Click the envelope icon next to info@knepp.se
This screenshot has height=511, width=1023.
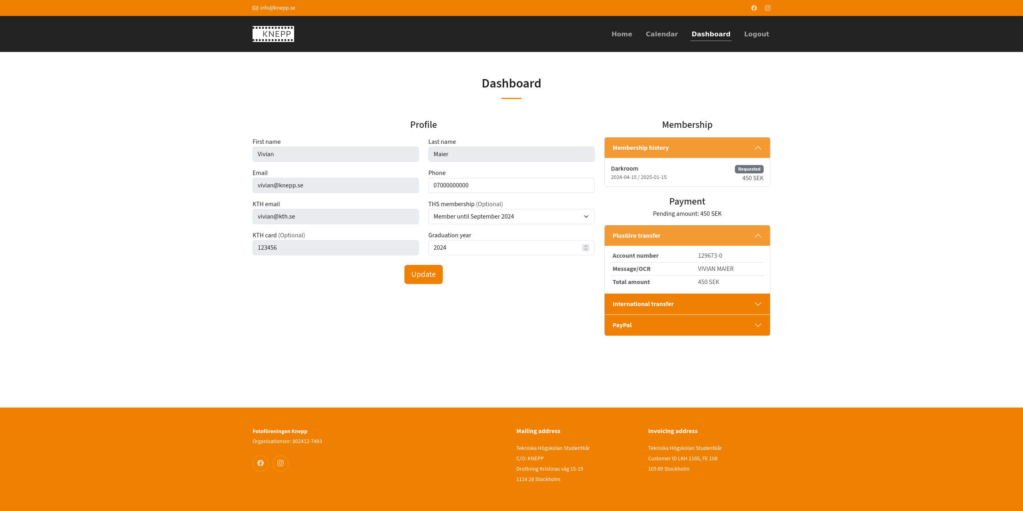pyautogui.click(x=255, y=8)
